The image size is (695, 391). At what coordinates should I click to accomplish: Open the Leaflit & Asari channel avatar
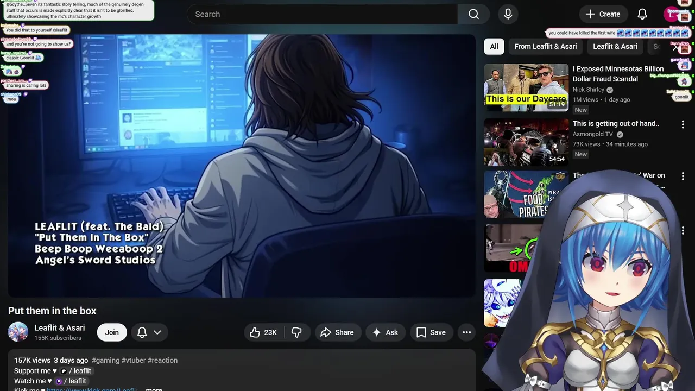click(18, 332)
